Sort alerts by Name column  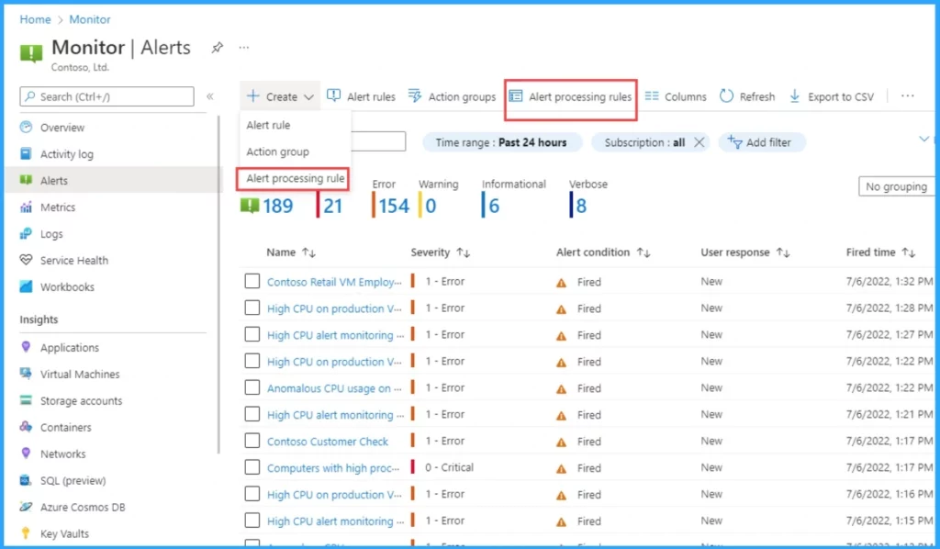pos(291,252)
